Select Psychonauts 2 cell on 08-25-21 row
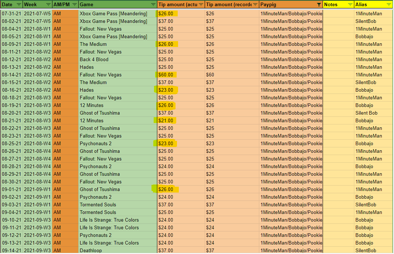 (x=118, y=144)
